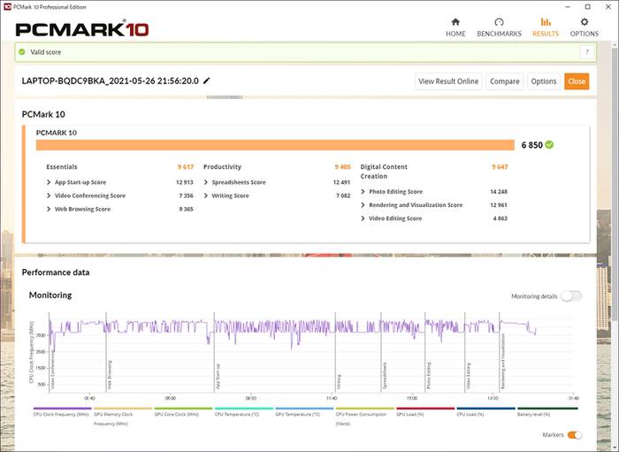The image size is (619, 452).
Task: Toggle GPU Memory Clock Frequency legend series
Action: pyautogui.click(x=122, y=418)
